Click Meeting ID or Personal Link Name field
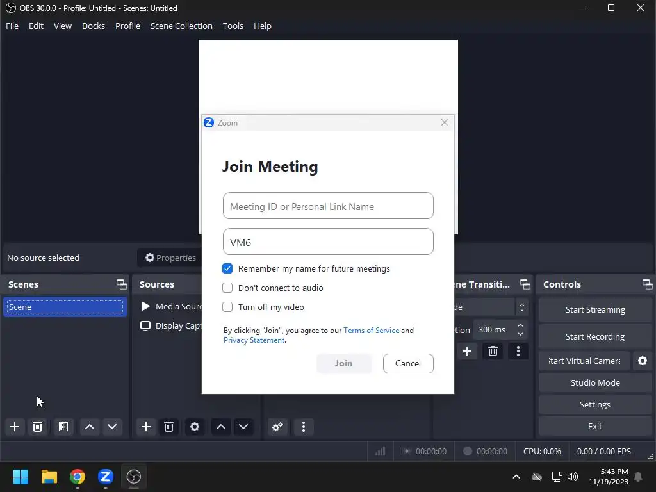 [328, 206]
